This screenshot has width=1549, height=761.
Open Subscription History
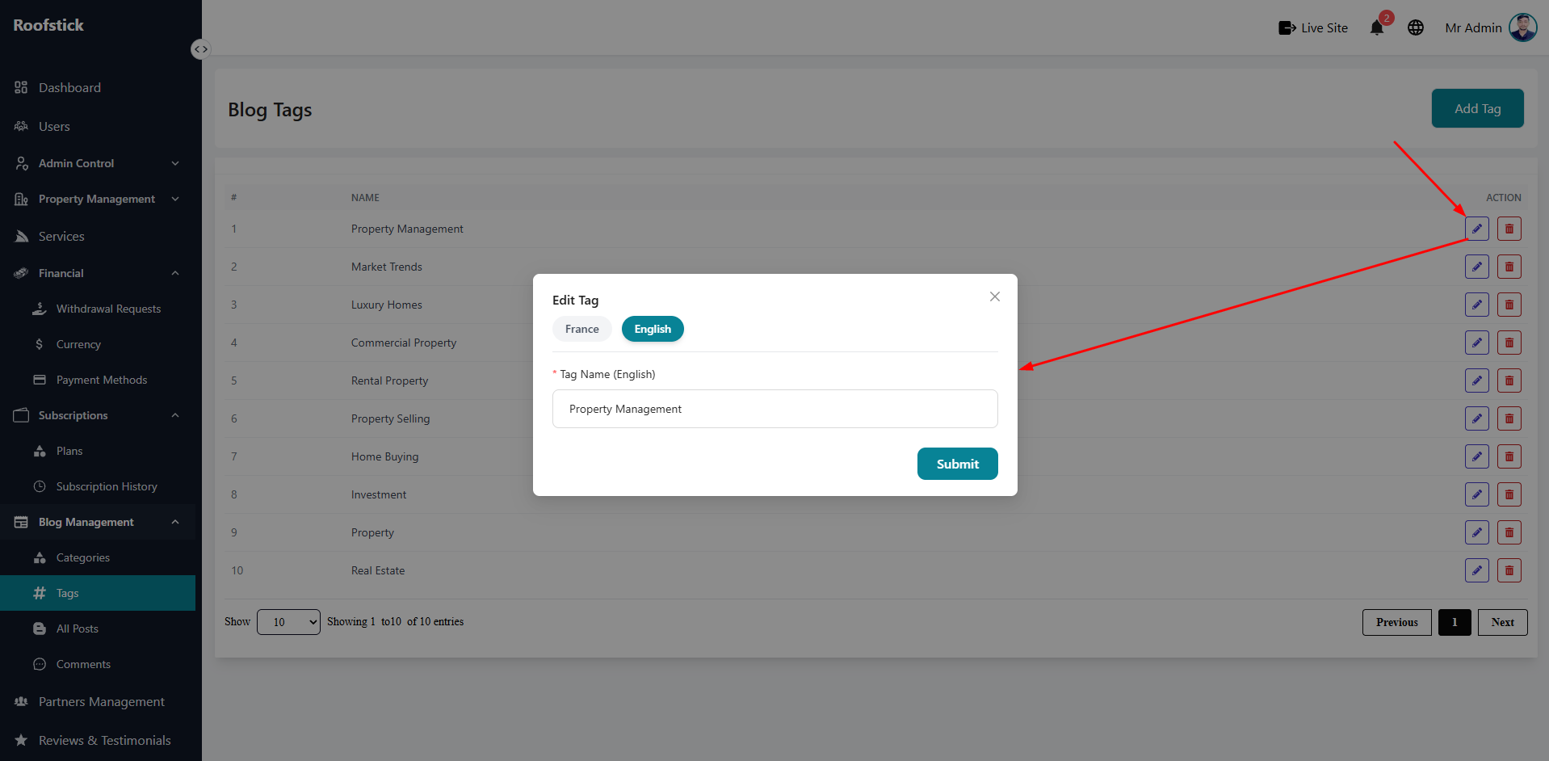tap(98, 486)
